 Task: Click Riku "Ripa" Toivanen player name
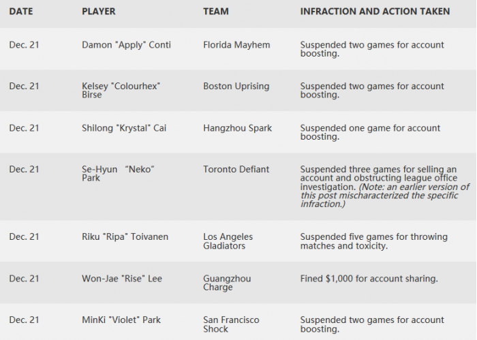pyautogui.click(x=125, y=237)
